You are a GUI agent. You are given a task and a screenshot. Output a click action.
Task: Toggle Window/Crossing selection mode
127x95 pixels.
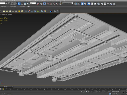[16, 4]
